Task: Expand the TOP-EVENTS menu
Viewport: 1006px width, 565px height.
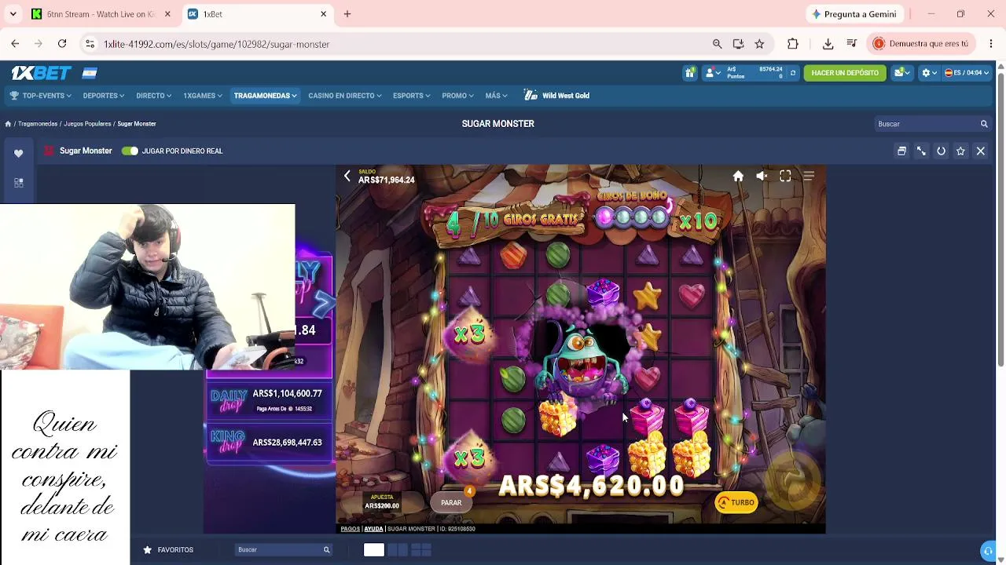Action: pos(41,96)
